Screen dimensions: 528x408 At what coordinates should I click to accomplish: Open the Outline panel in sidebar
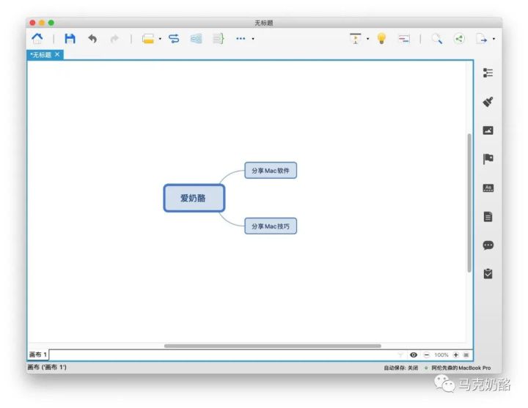point(488,73)
